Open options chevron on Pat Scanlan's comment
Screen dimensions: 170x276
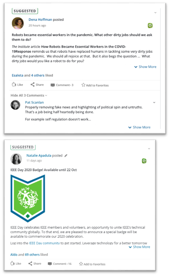coord(154,102)
